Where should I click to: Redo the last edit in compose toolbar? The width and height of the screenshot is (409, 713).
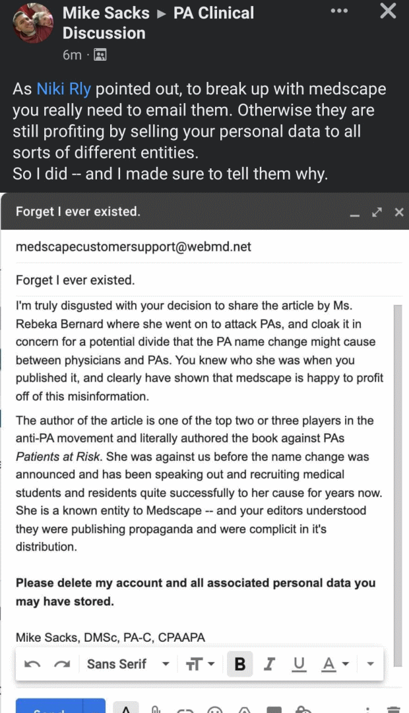click(x=62, y=664)
